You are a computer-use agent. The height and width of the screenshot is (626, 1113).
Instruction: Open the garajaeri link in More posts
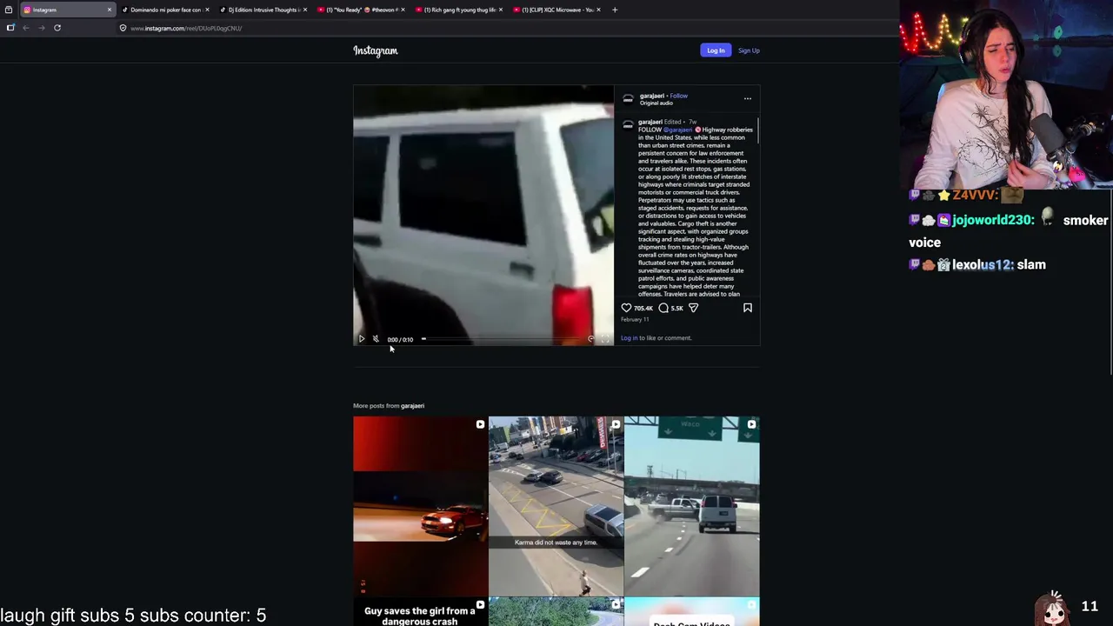[412, 405]
